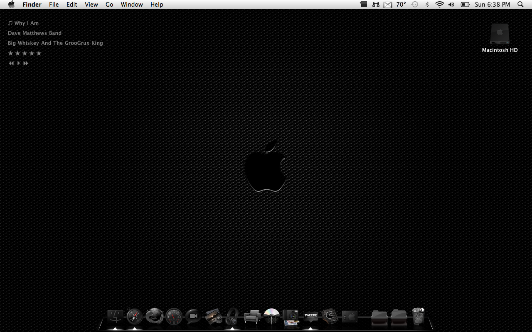Open the volume menu bar control
This screenshot has width=532, height=332.
pyautogui.click(x=451, y=5)
